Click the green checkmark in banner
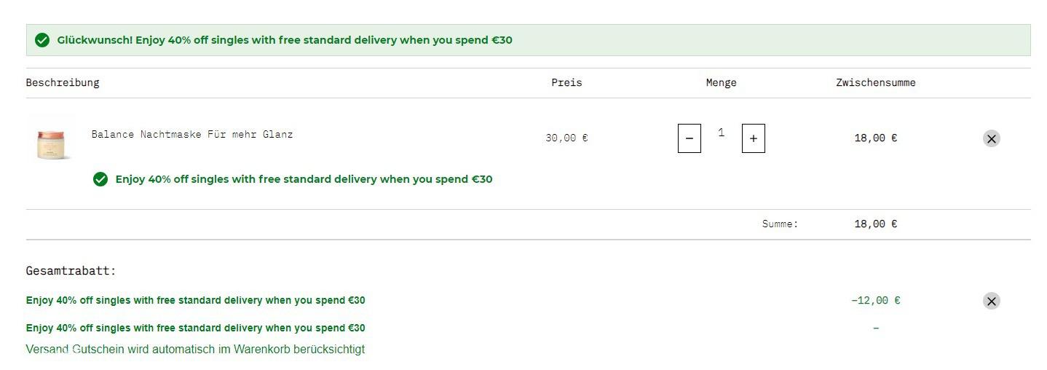 pyautogui.click(x=42, y=40)
